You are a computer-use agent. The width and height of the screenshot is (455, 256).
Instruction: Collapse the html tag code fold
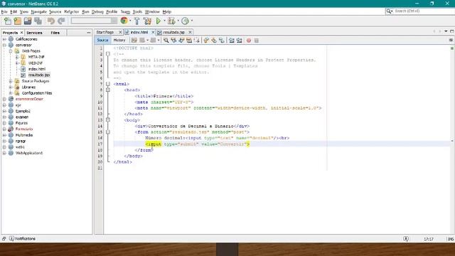pos(108,84)
